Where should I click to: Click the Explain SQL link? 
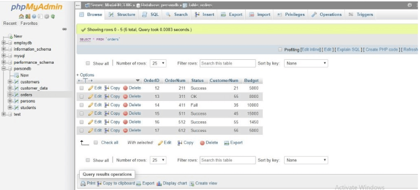coord(348,49)
